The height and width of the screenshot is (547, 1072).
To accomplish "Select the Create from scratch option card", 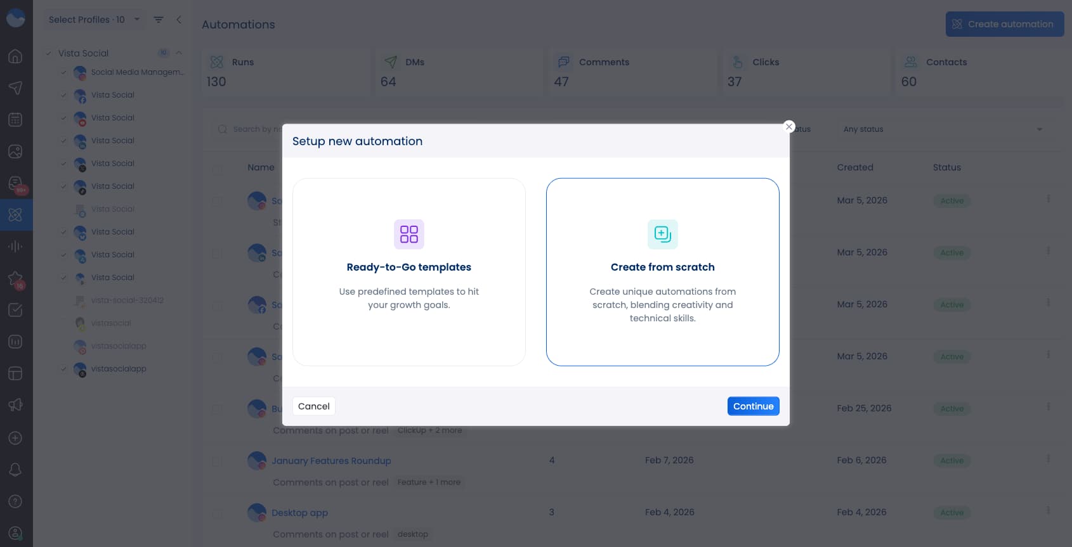I will [x=663, y=272].
